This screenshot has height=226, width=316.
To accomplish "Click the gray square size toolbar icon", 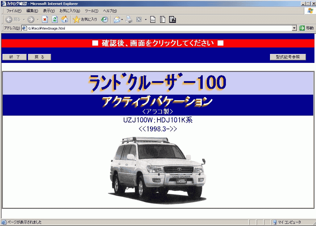I will point(139,19).
